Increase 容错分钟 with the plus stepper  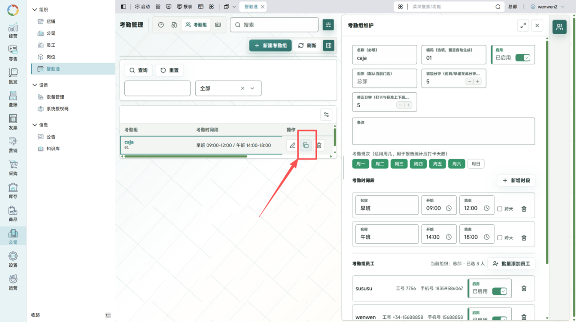click(477, 81)
